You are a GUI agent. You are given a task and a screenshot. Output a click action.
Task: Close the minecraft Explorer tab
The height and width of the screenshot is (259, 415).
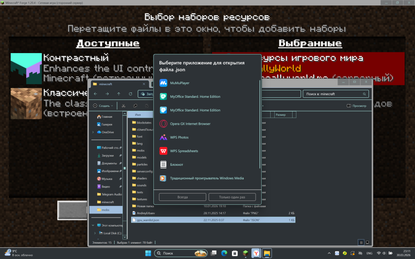coord(144,84)
